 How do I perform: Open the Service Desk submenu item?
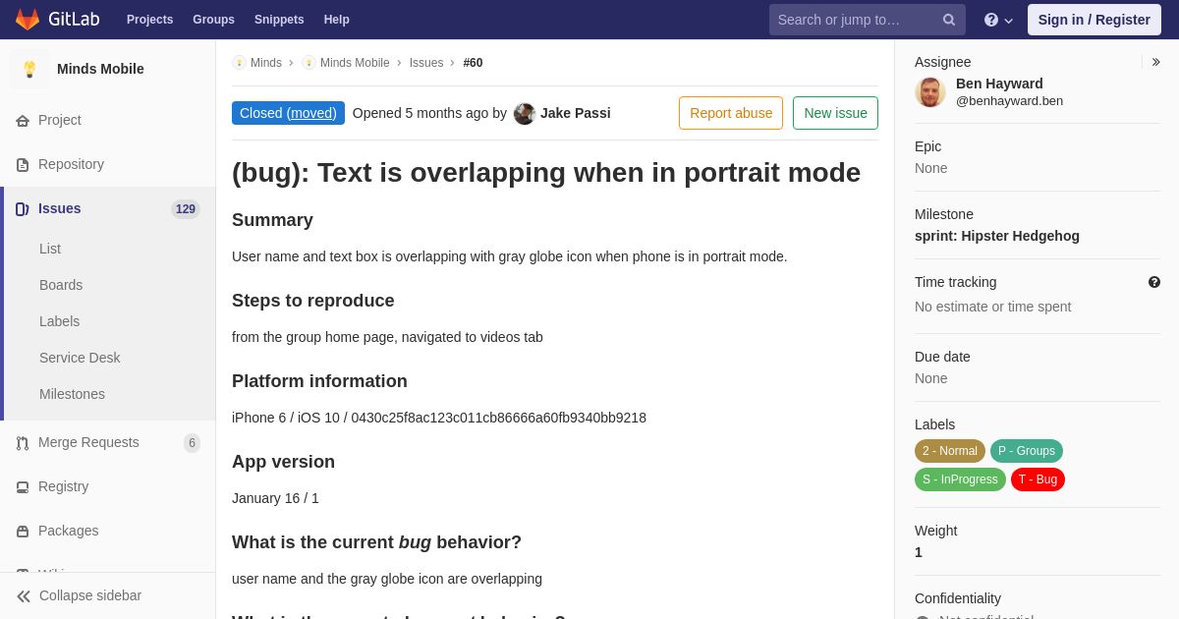[x=80, y=358]
